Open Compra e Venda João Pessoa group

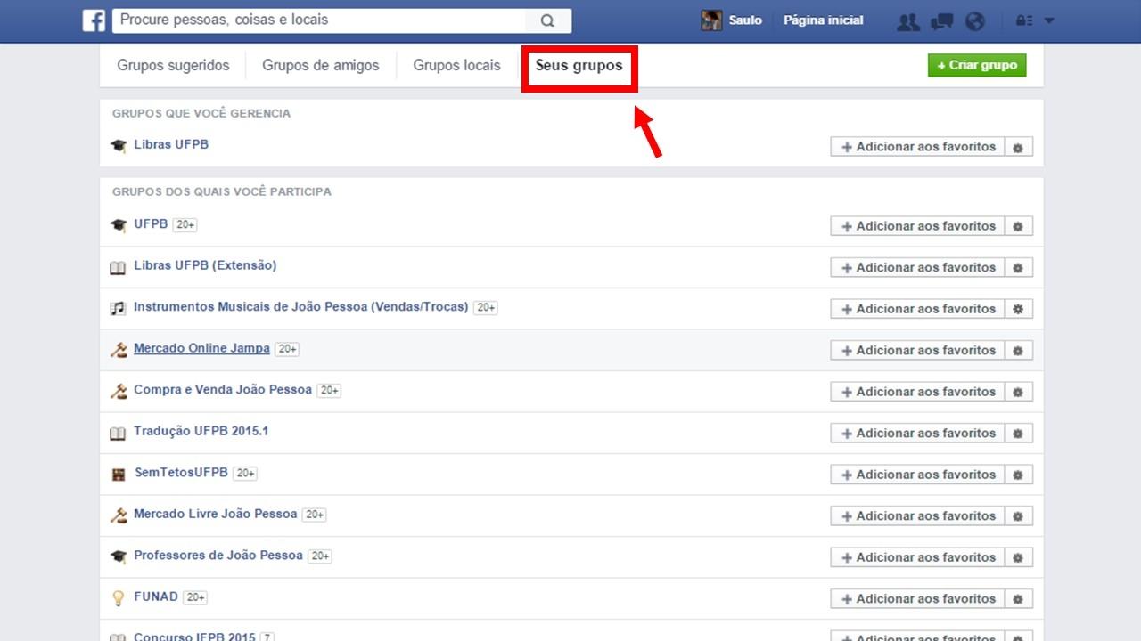223,390
